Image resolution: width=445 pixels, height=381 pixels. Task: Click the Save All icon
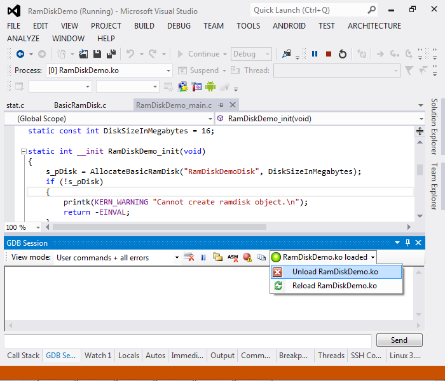(111, 54)
